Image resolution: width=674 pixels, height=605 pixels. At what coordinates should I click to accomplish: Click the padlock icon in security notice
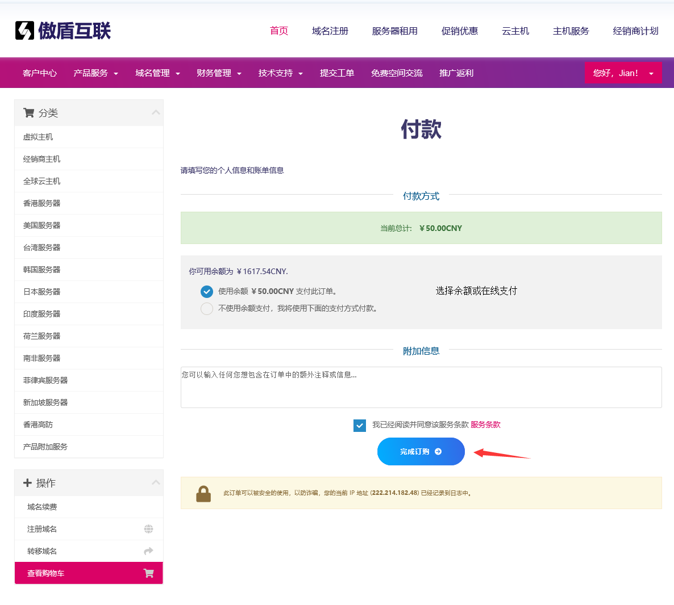pyautogui.click(x=203, y=494)
